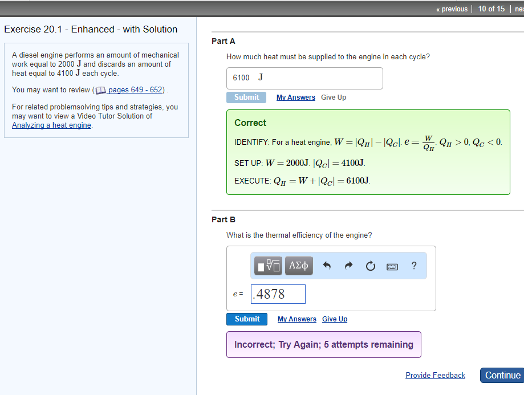The height and width of the screenshot is (395, 524).
Task: Reset the equation answer field
Action: click(370, 266)
